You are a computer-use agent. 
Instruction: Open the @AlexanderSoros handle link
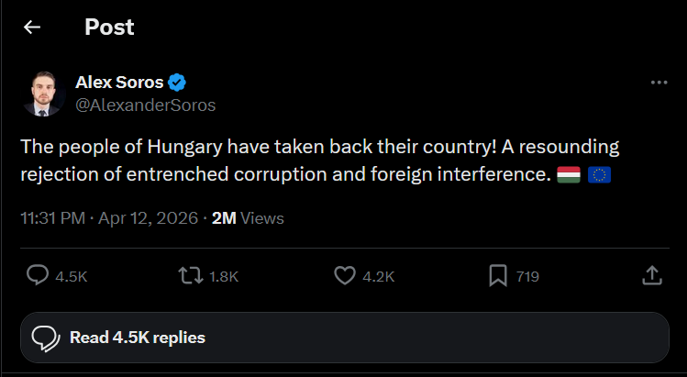click(145, 105)
